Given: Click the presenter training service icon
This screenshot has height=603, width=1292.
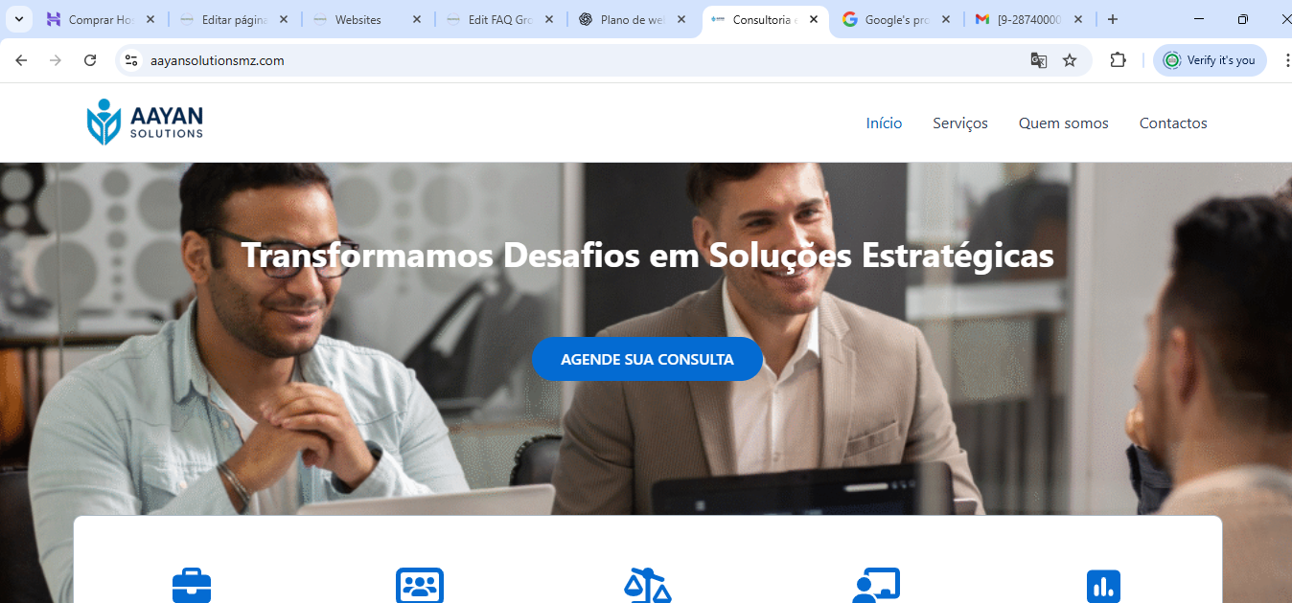Looking at the screenshot, I should (x=876, y=585).
